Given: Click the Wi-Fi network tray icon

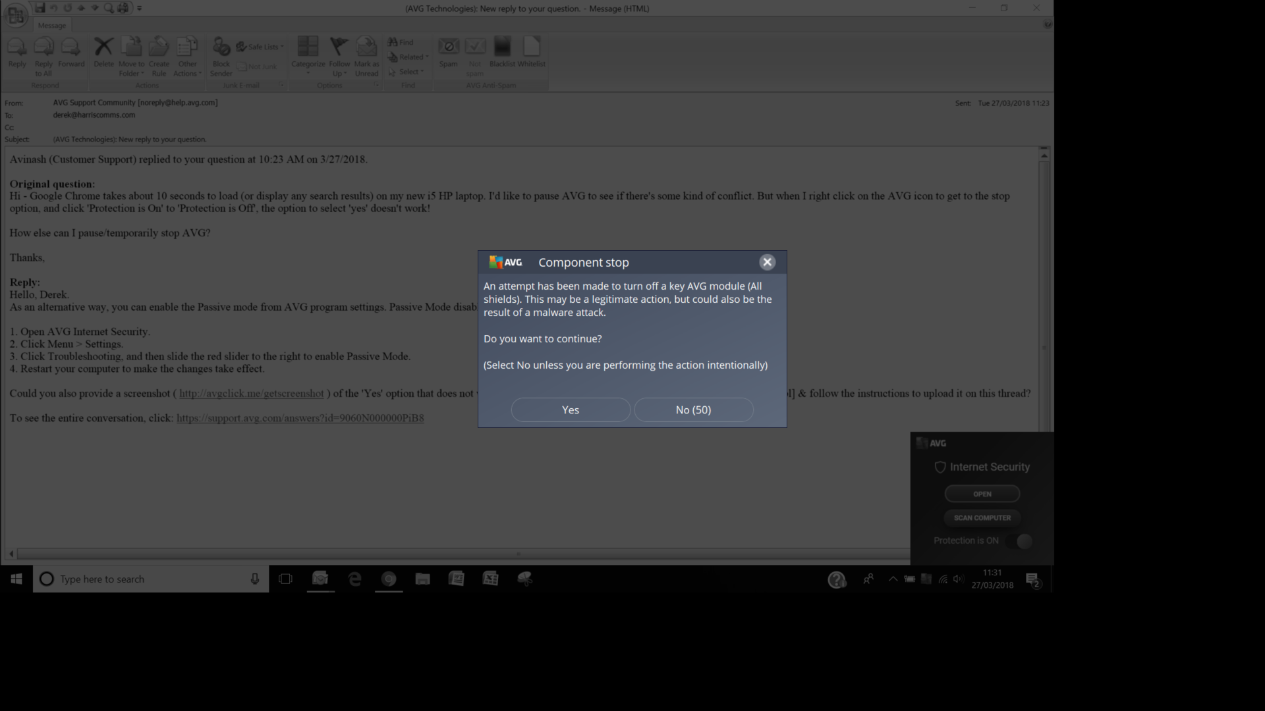Looking at the screenshot, I should point(943,579).
